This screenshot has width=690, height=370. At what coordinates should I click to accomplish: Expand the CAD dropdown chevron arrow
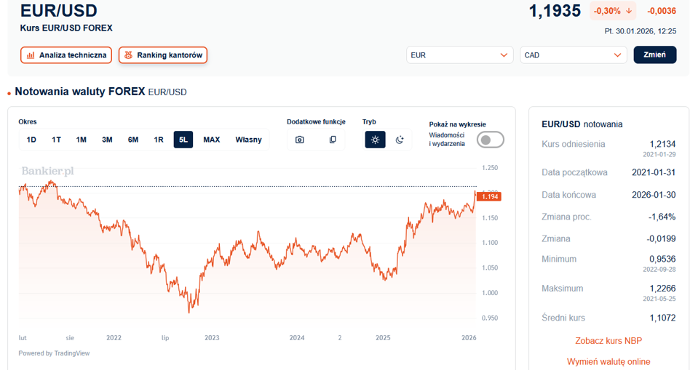point(617,55)
